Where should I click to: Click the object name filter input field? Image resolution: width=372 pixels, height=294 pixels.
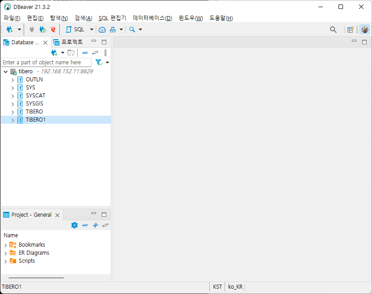(45, 62)
